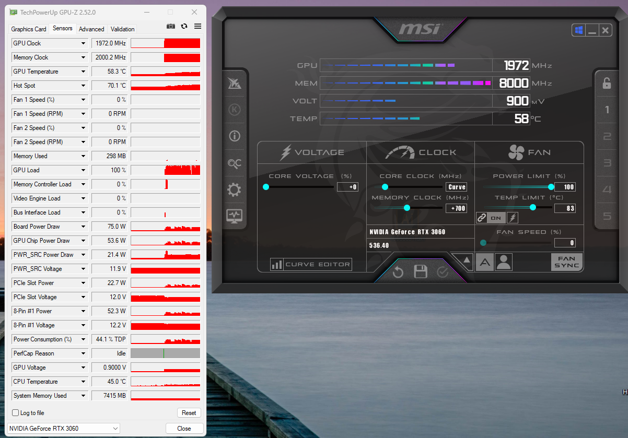Select profile slot 1 in Afterburner
628x438 pixels.
click(x=606, y=110)
